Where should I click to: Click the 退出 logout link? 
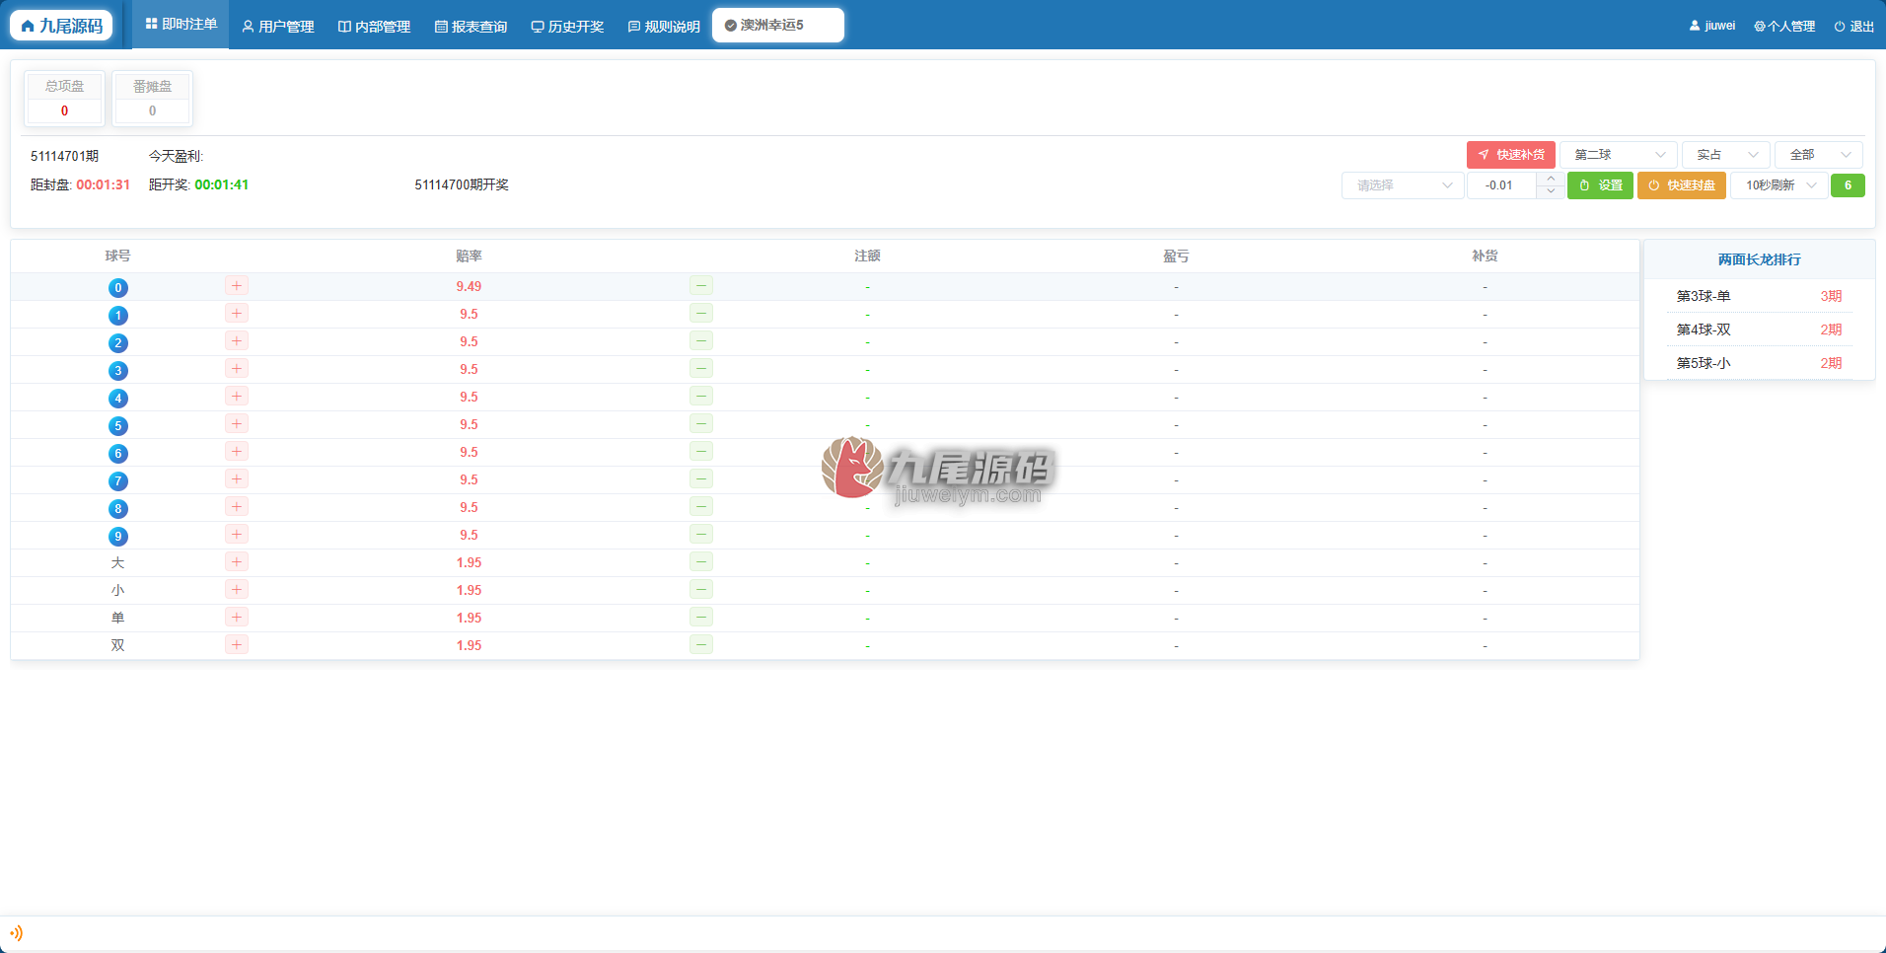pos(1854,26)
